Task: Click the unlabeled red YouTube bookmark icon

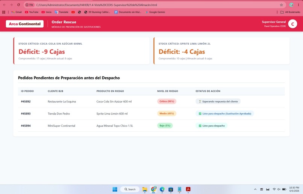Action: click(x=73, y=12)
